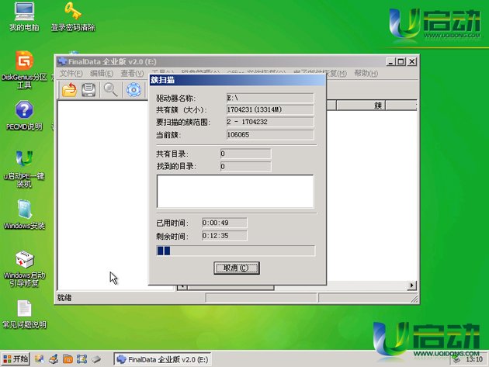
Task: Click the magnifier search toolbar icon
Action: point(111,89)
